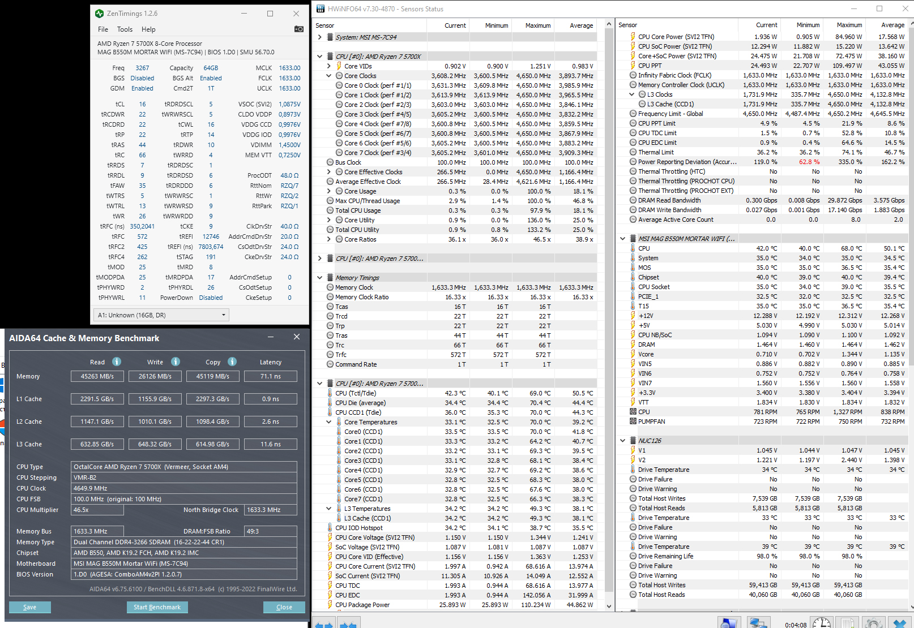Click the HWiNFO collapse columns arrows icon
This screenshot has width=914, height=628.
(348, 624)
